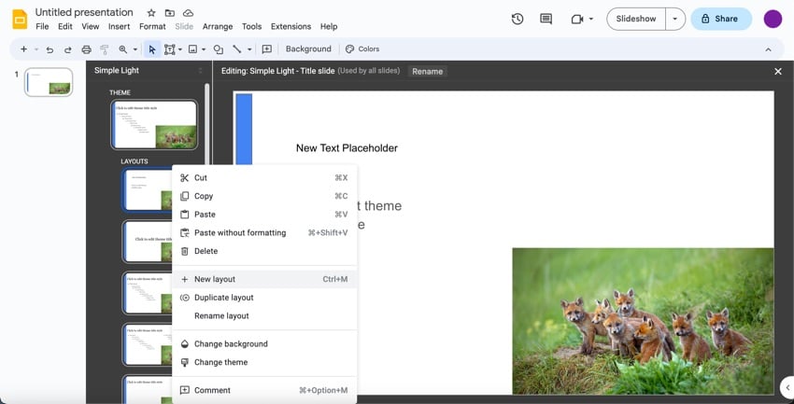The height and width of the screenshot is (404, 794).
Task: Select the cursor arrow tool
Action: tap(152, 49)
